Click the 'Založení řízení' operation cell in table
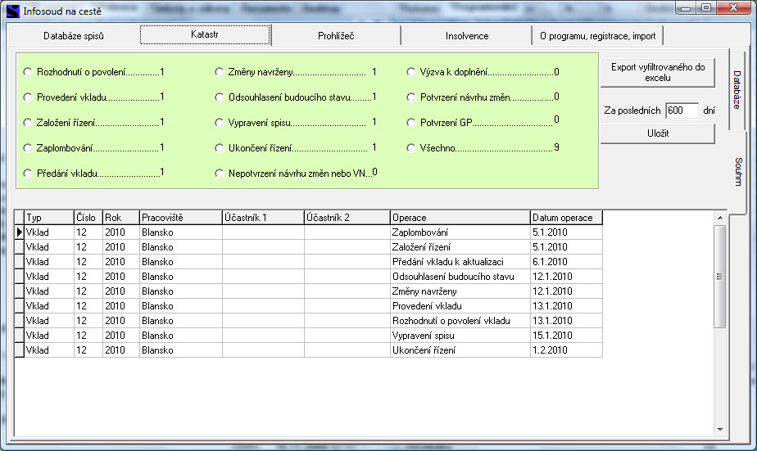757x451 pixels. coord(460,247)
